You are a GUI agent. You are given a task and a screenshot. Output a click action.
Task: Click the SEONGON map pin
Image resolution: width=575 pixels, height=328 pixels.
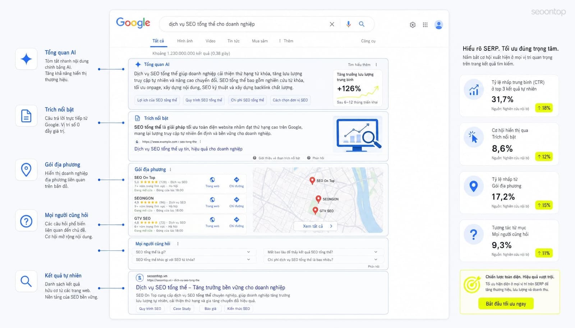point(318,199)
